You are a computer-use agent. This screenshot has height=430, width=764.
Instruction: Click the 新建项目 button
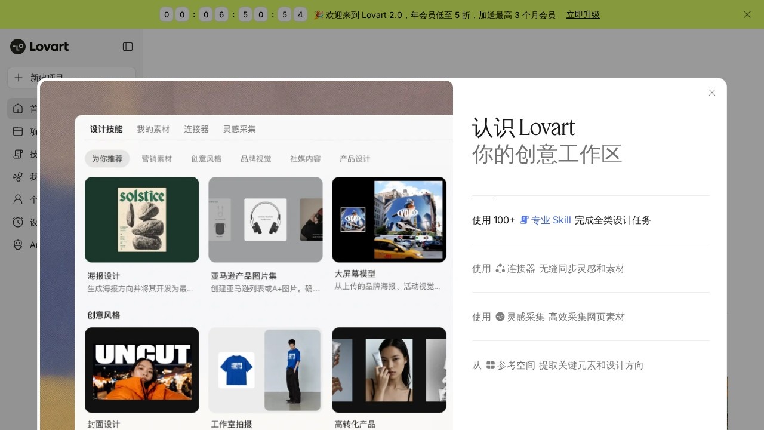point(72,78)
